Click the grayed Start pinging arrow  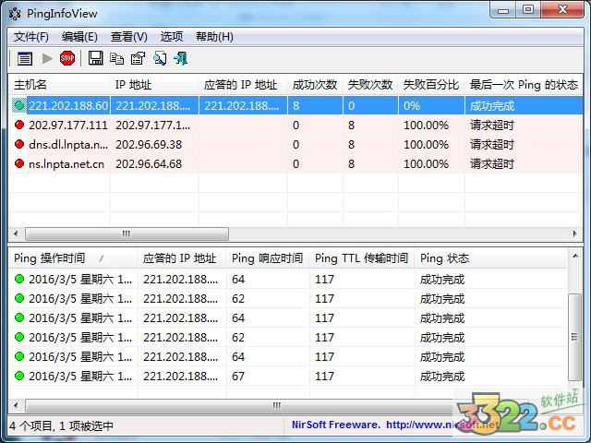click(46, 58)
